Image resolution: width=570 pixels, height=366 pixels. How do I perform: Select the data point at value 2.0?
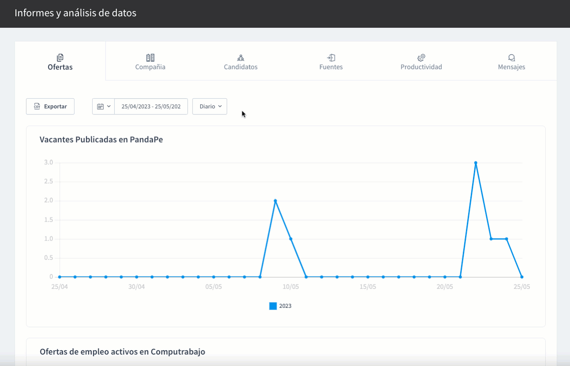(275, 201)
